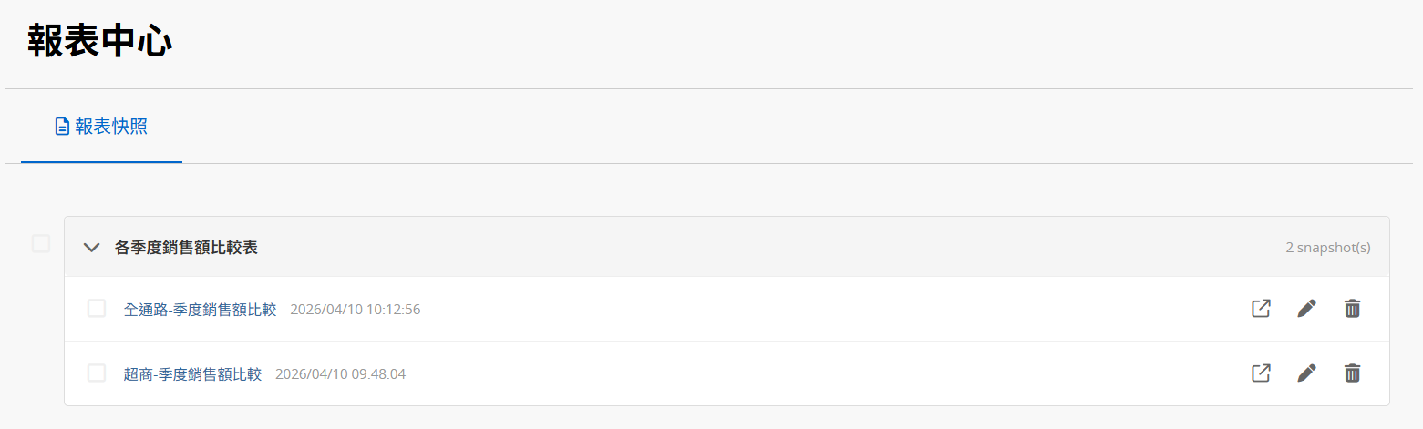This screenshot has width=1423, height=429.
Task: Click the "2 snapshot(s)" count label
Action: [1327, 248]
